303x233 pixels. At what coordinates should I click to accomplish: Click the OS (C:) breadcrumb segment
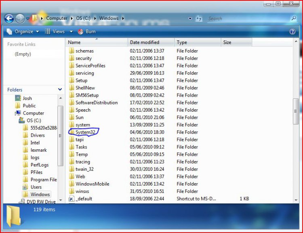tap(83, 18)
